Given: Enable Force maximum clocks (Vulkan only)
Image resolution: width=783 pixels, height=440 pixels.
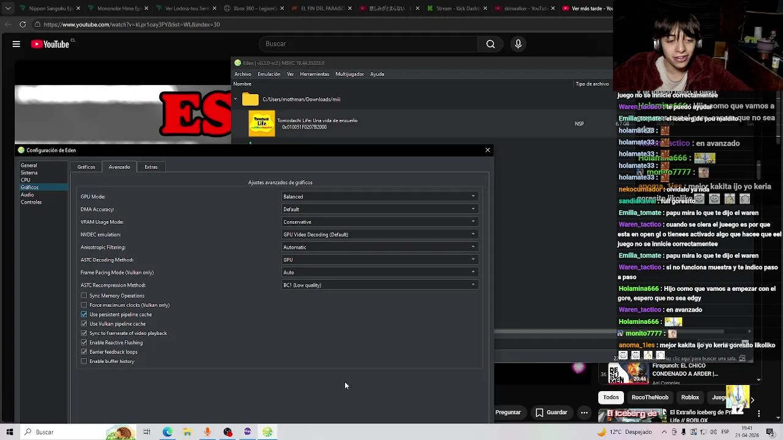Looking at the screenshot, I should [84, 305].
